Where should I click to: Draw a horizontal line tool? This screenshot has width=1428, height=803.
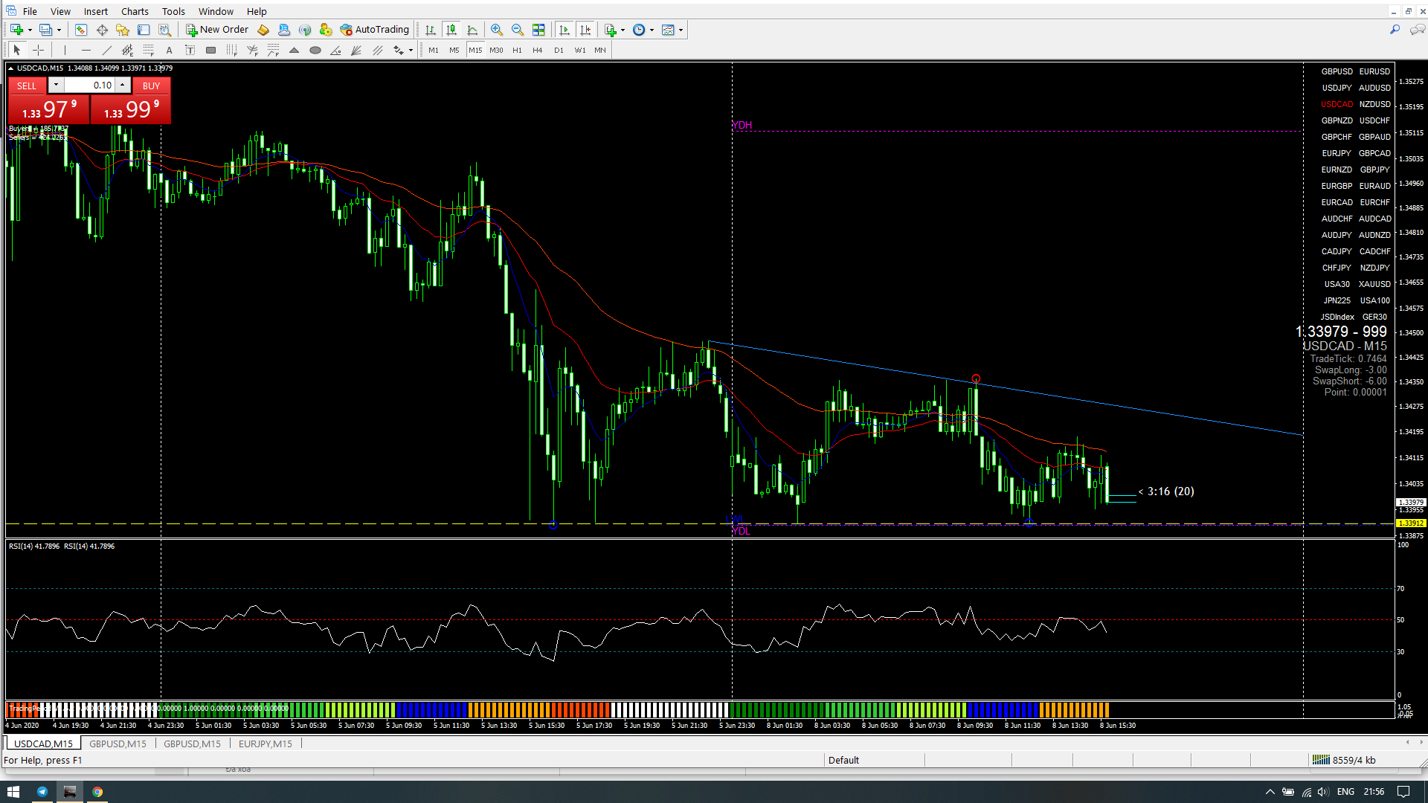pyautogui.click(x=86, y=50)
